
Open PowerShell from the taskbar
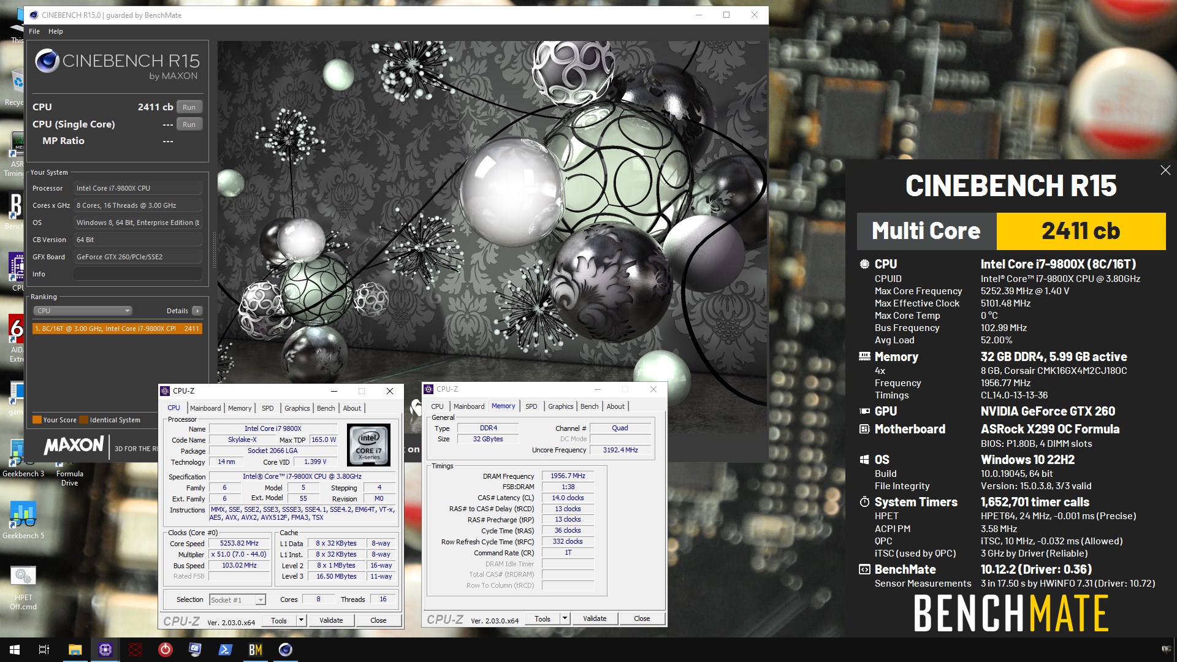pyautogui.click(x=225, y=650)
